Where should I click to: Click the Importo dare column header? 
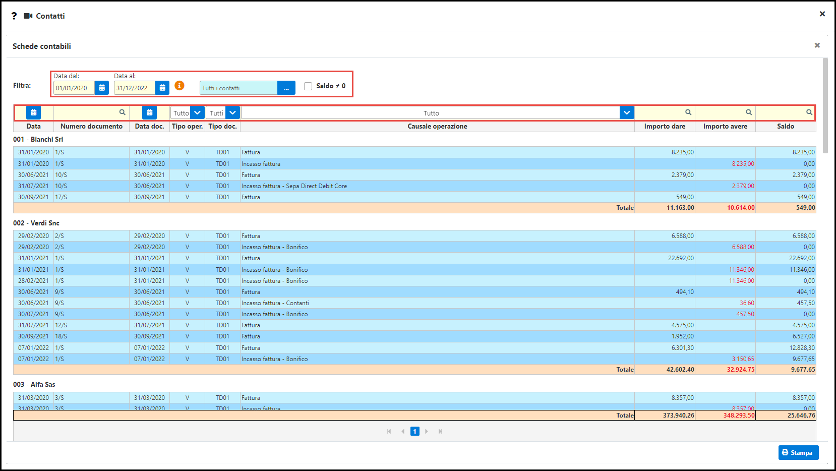click(665, 127)
